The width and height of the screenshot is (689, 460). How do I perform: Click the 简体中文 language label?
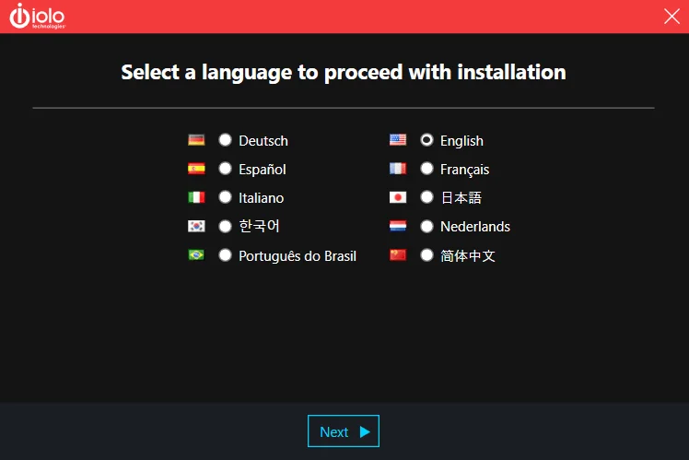(468, 255)
